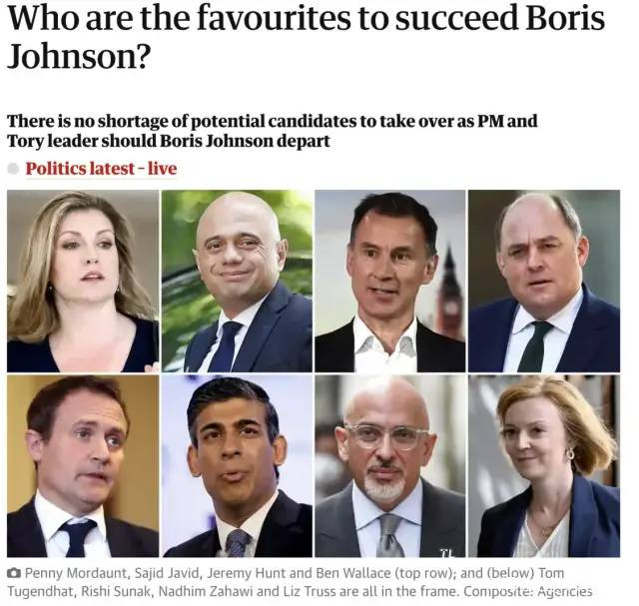Open the Penny Mordaunt photo
The image size is (639, 606).
pos(83,282)
